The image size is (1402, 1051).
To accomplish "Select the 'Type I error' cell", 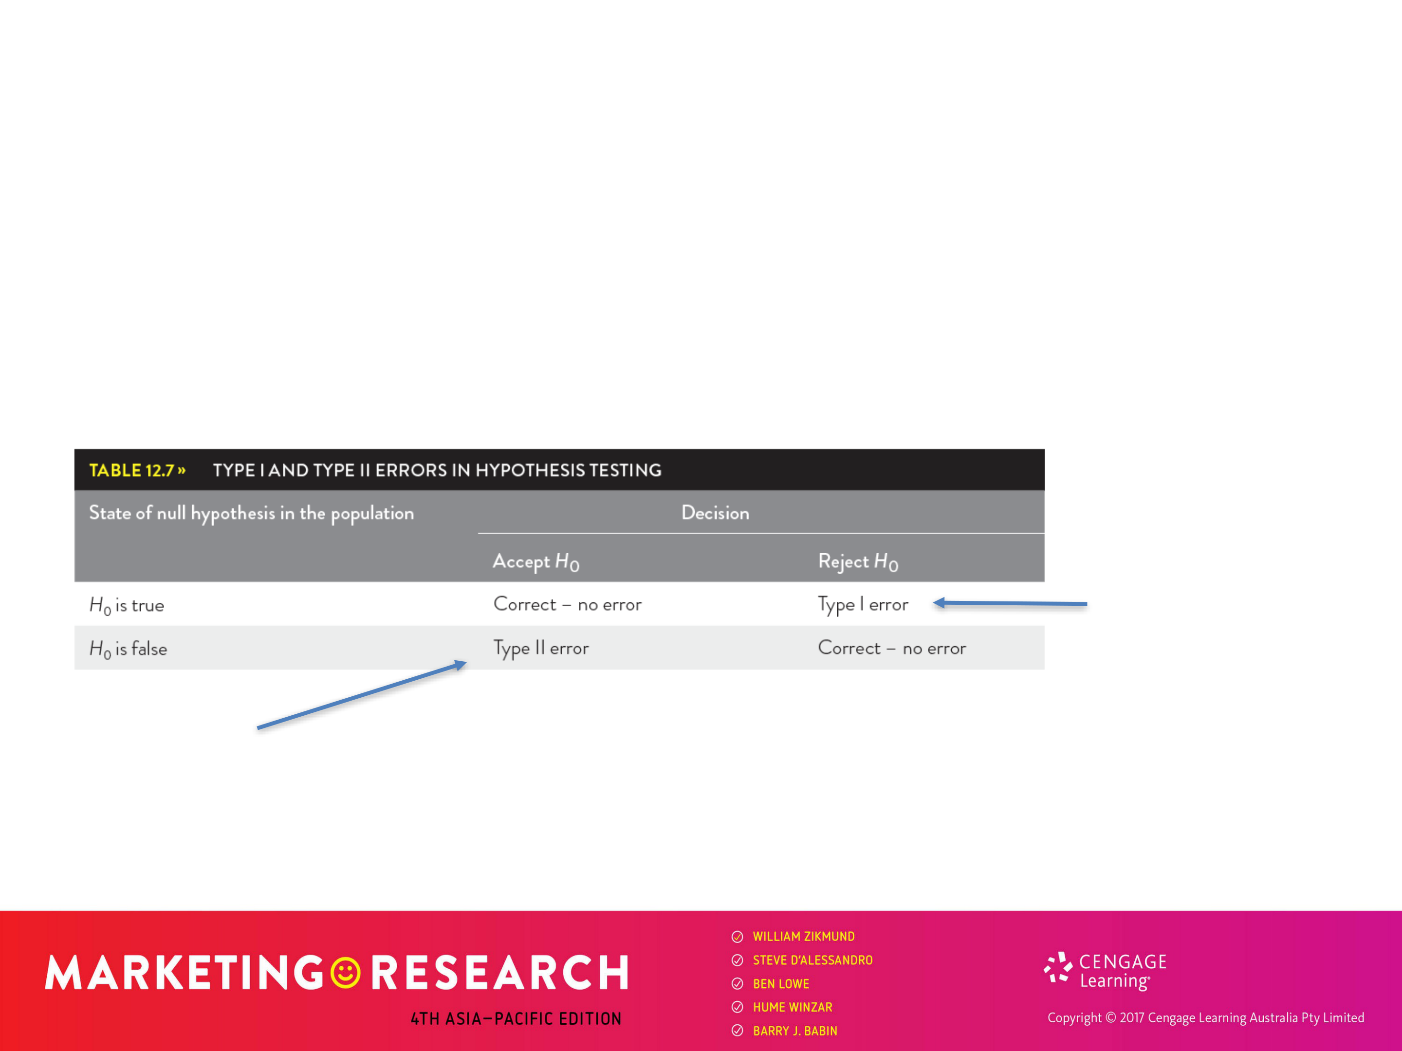I will tap(863, 604).
